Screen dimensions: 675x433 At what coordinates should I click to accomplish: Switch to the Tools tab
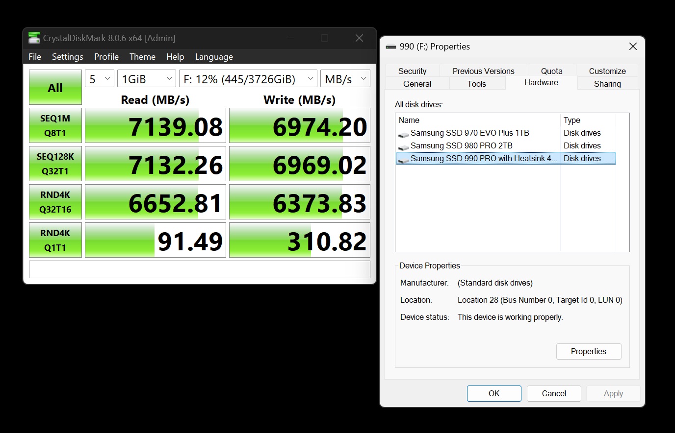point(476,84)
